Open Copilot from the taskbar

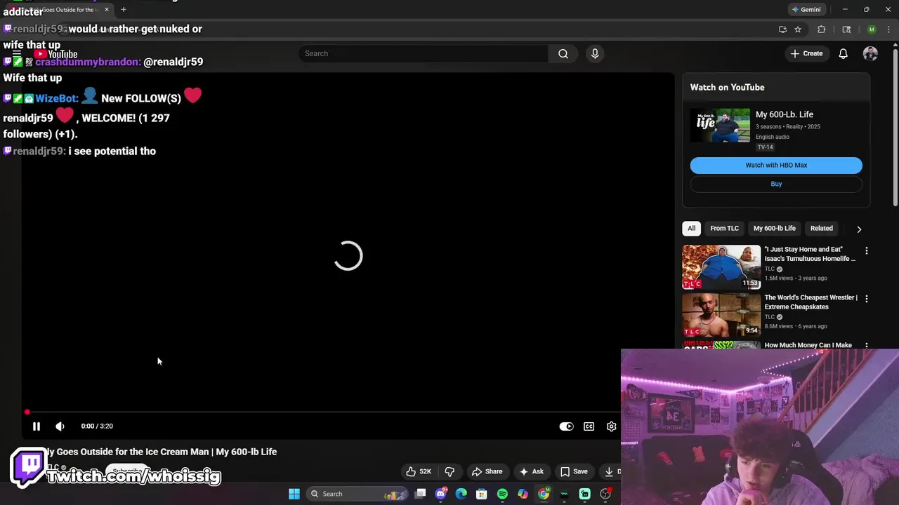tap(523, 494)
